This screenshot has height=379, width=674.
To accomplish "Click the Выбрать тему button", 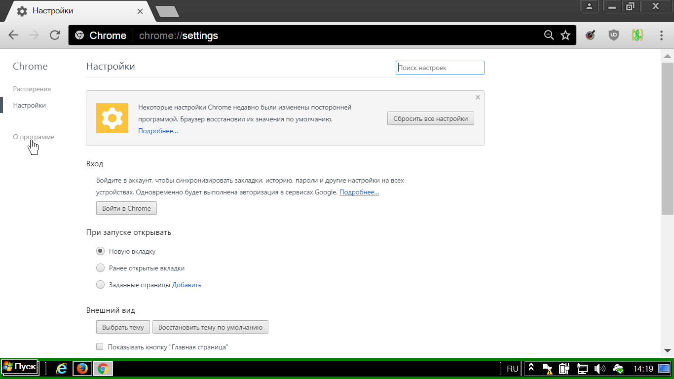I will tap(123, 327).
